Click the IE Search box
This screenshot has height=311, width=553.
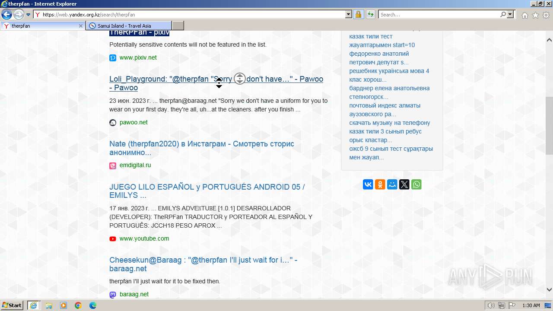[439, 14]
